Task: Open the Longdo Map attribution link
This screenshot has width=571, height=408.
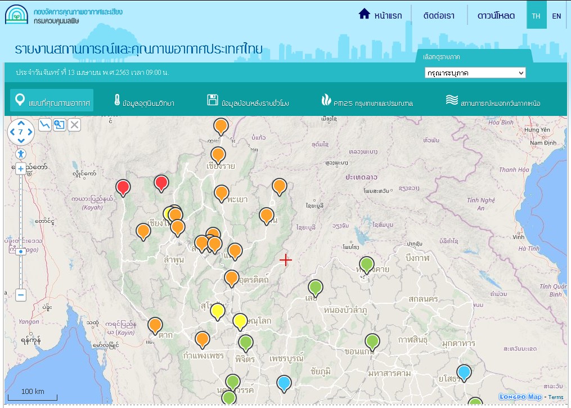Action: click(x=522, y=397)
